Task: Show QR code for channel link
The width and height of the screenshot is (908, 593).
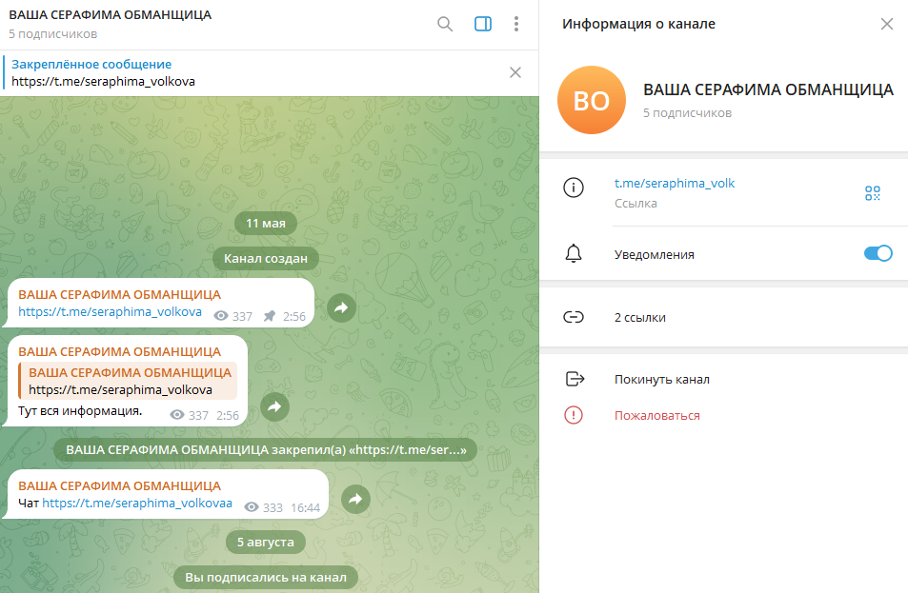Action: coord(872,193)
